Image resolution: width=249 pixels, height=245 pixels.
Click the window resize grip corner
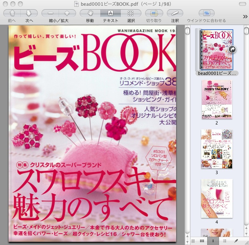[x=246, y=243]
